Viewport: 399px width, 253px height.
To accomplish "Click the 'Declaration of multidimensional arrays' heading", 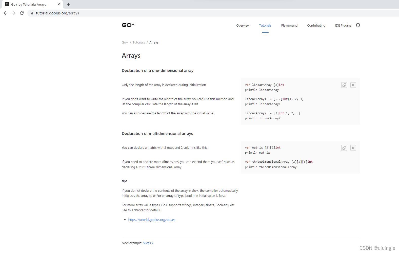I will click(x=157, y=134).
